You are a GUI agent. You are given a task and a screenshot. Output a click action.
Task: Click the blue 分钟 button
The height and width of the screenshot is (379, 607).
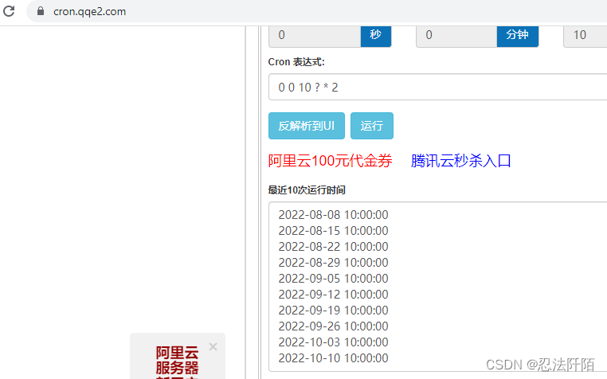[x=517, y=35]
